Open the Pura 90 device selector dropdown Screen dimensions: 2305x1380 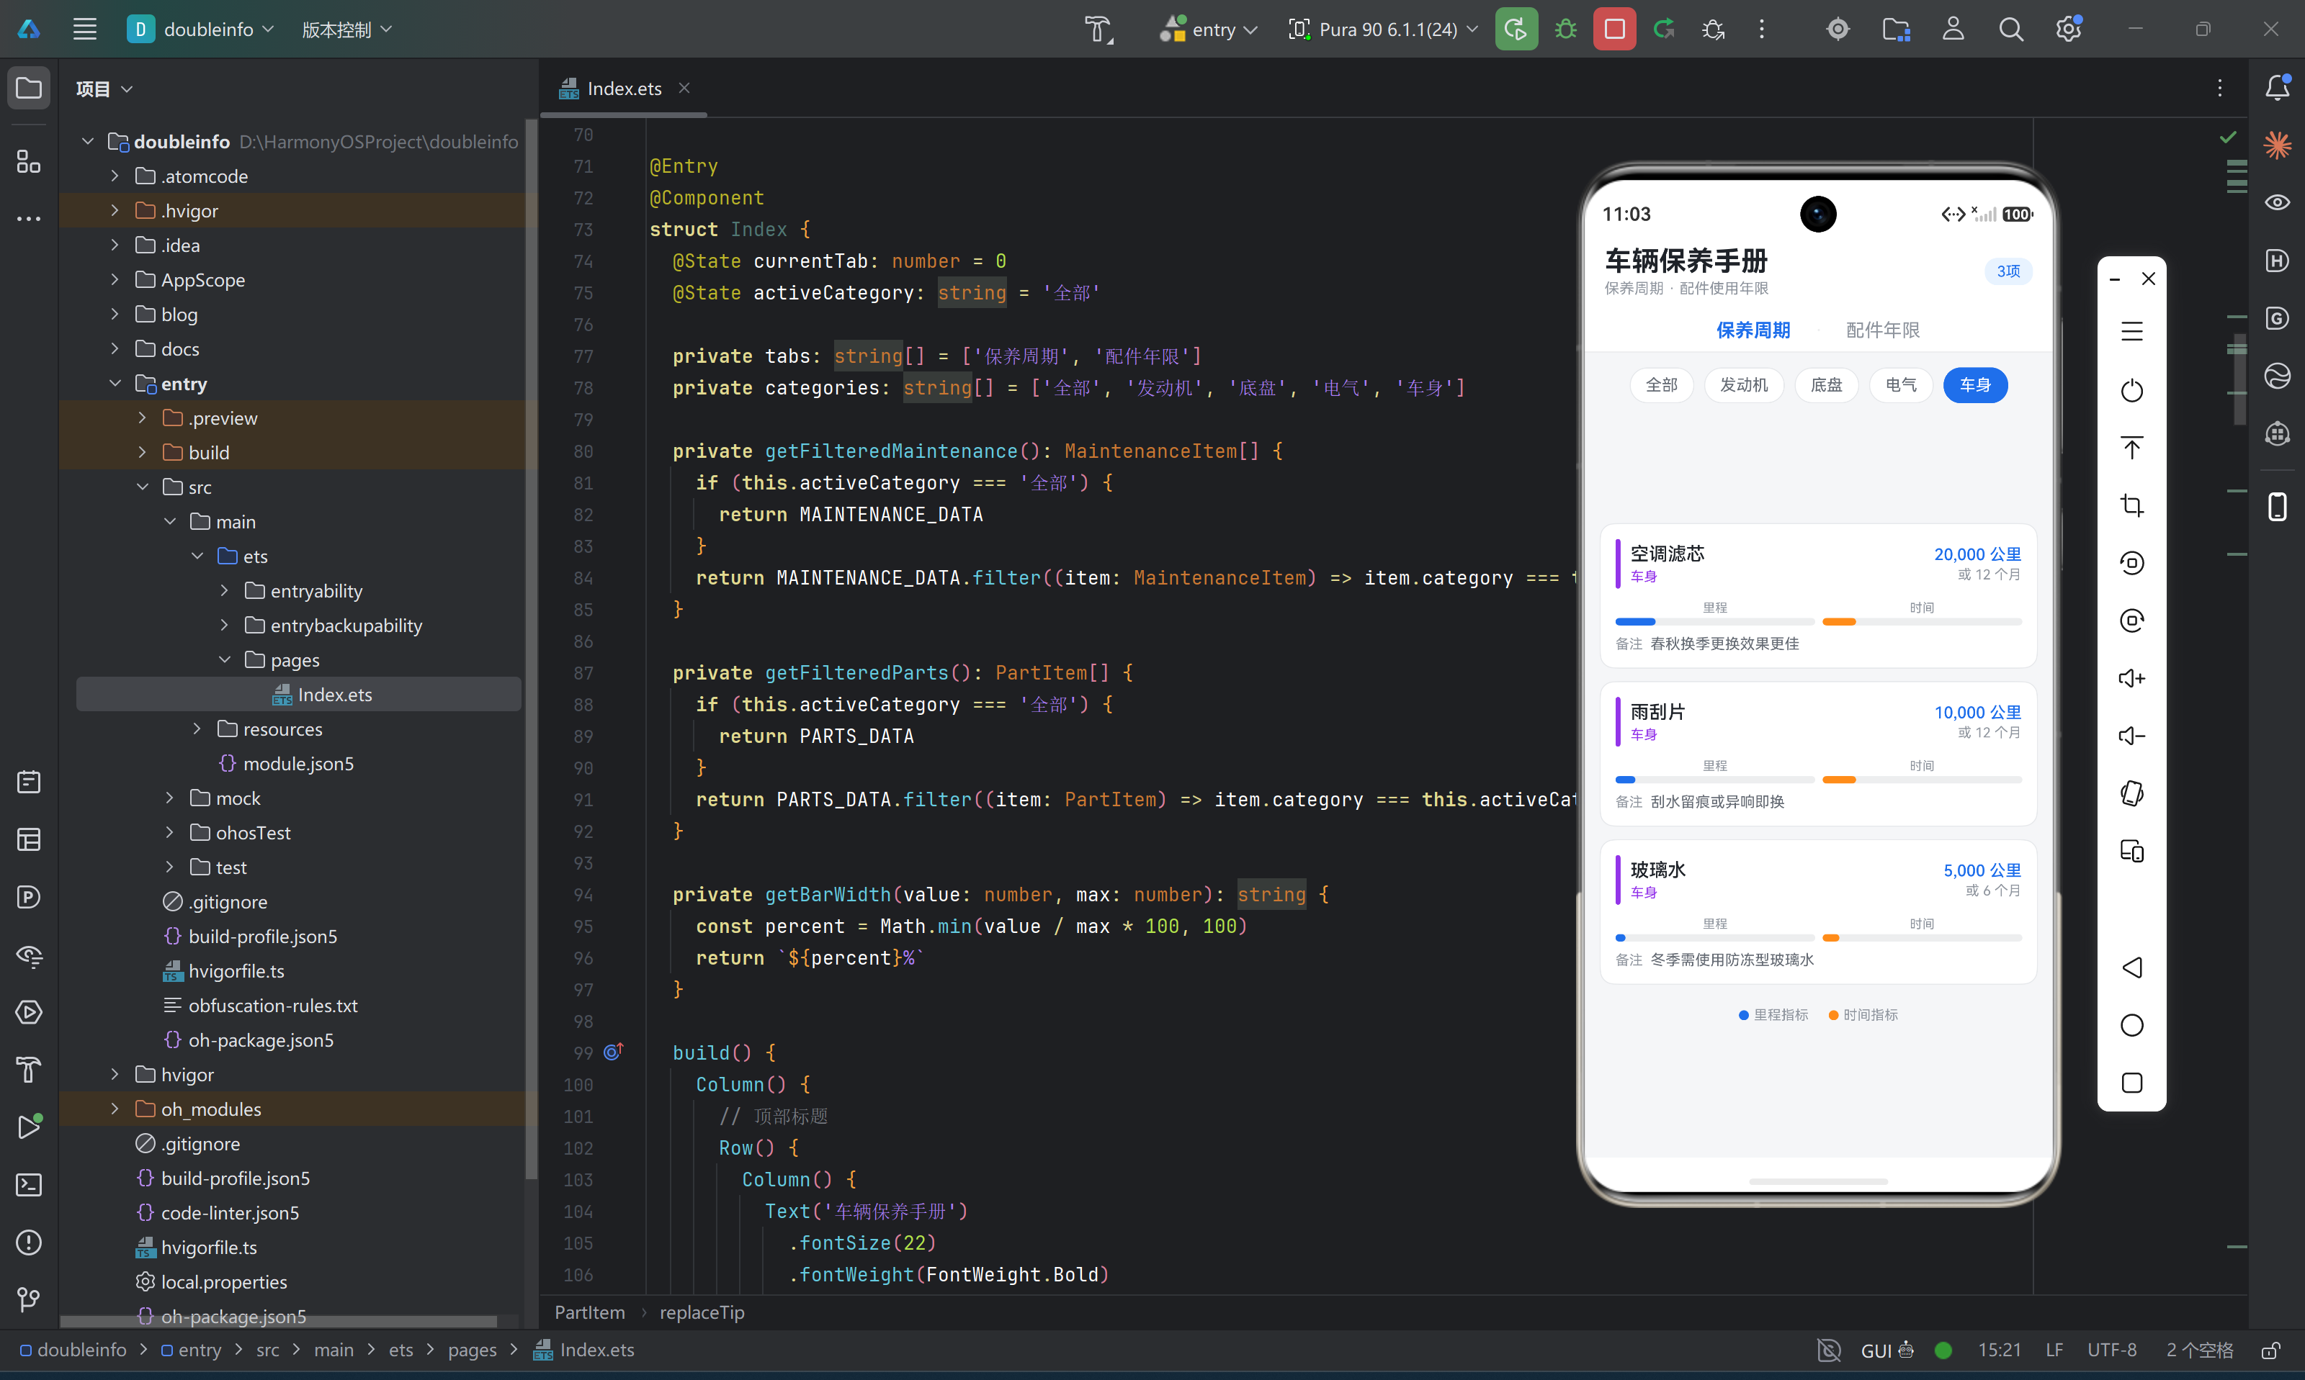click(1383, 29)
